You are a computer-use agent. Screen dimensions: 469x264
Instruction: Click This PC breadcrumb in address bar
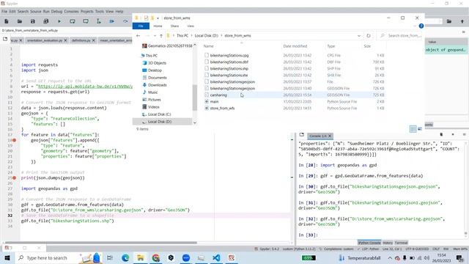pyautogui.click(x=182, y=36)
